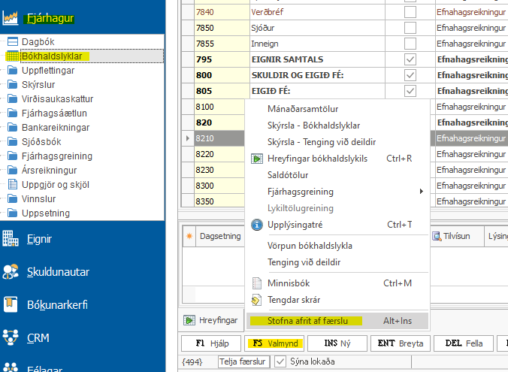Screen dimensions: 508x372
Task: Expand the Fjárhagsgreining submenu arrow
Action: coord(422,192)
